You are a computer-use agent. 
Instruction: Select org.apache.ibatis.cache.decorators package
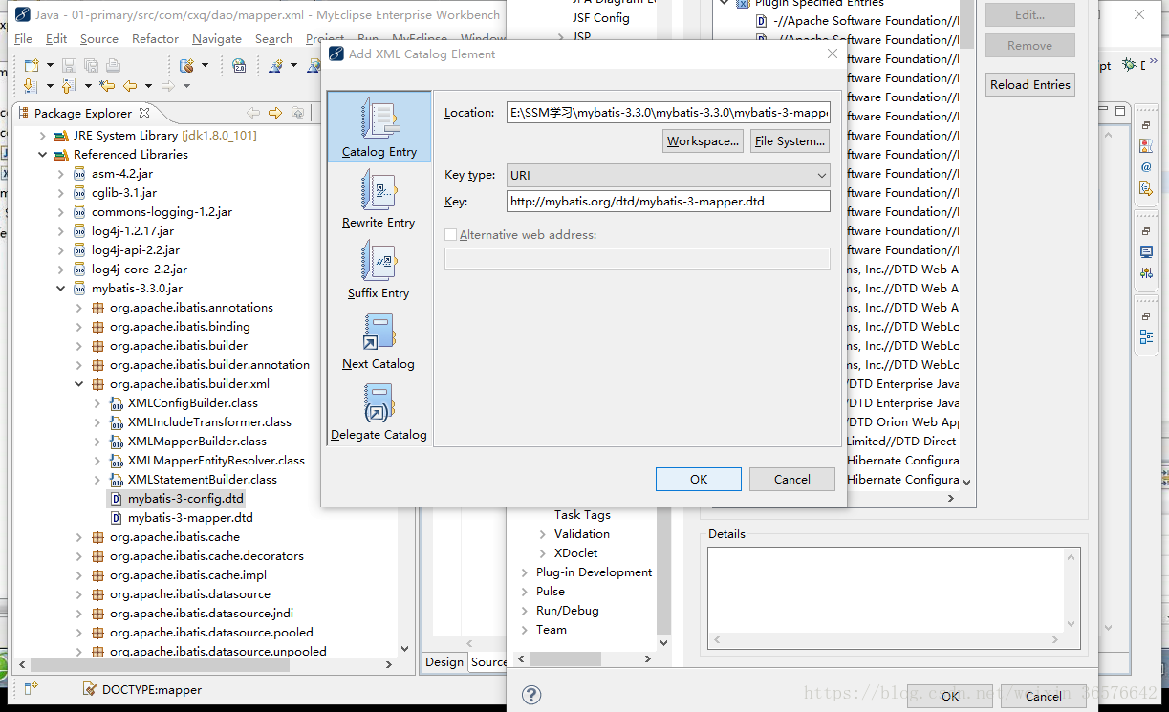(x=206, y=556)
